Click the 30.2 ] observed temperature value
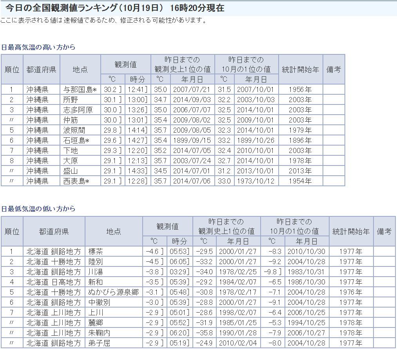The image size is (397, 349). pos(112,90)
